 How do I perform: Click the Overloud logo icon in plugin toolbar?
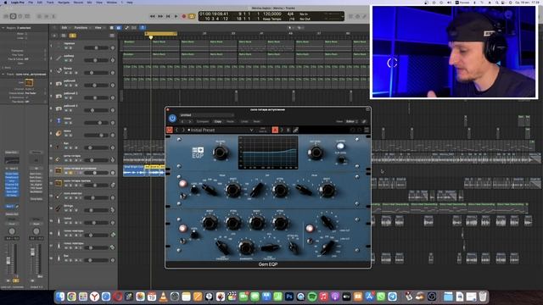tap(170, 130)
